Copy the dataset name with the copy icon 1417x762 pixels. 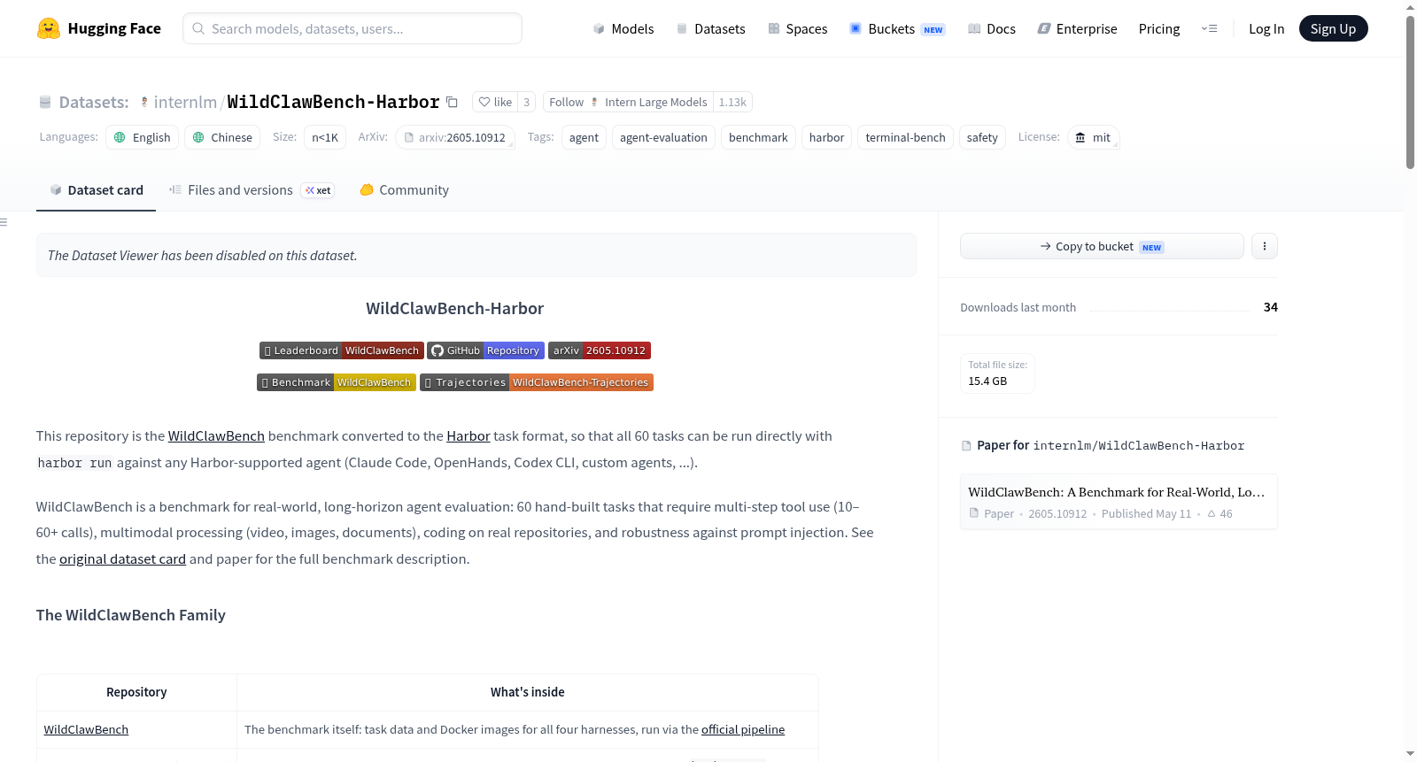[452, 102]
